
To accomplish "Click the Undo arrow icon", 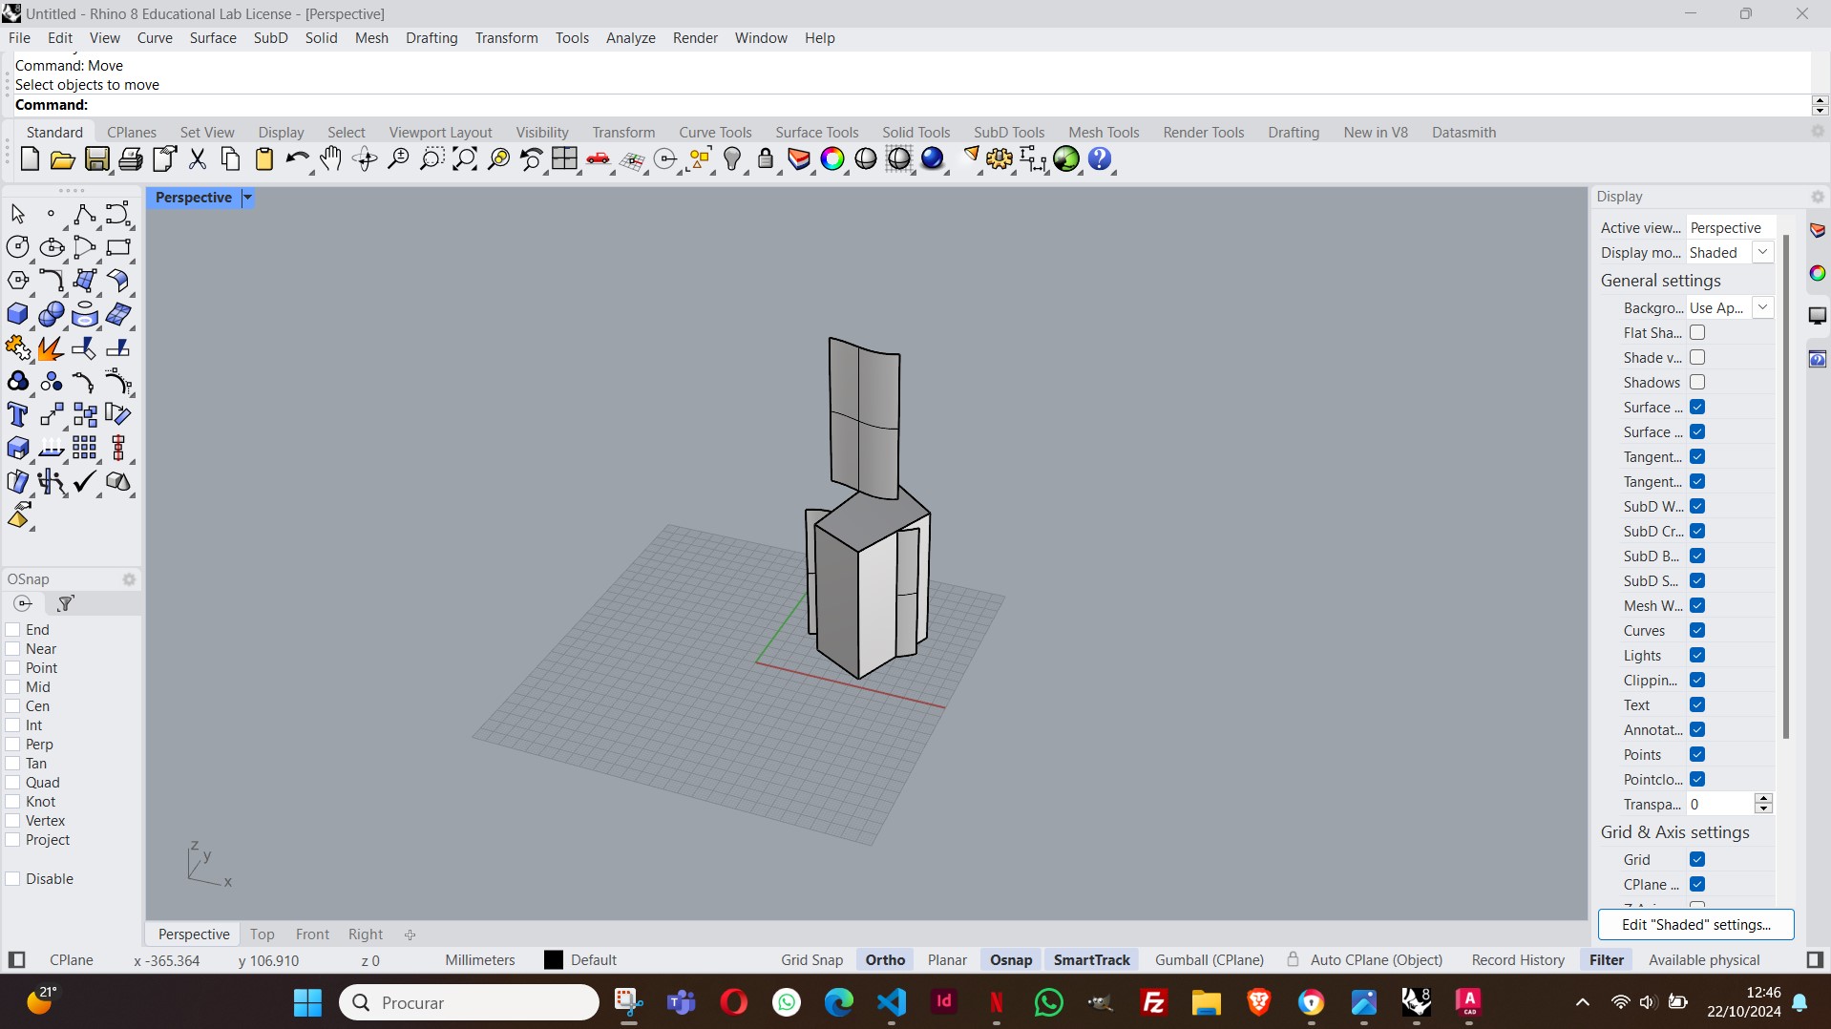I will (x=297, y=159).
